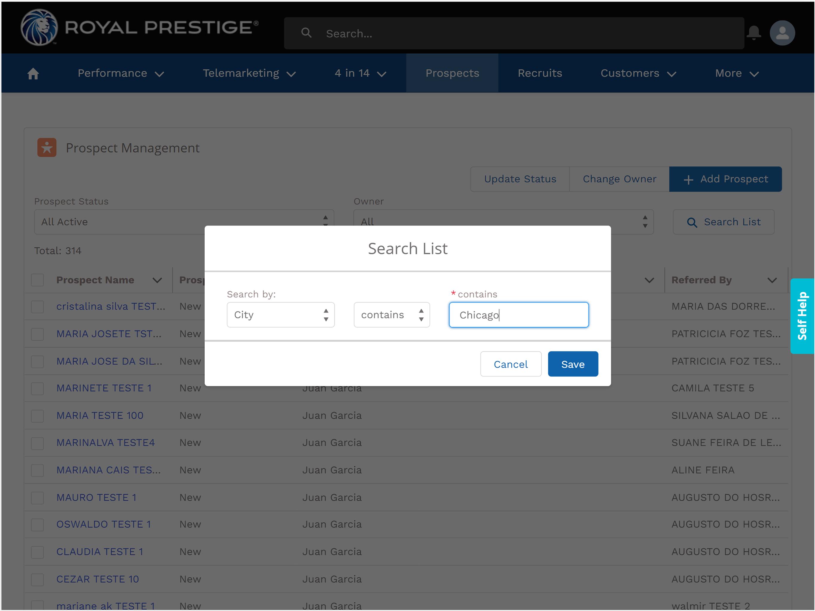
Task: Click the Prospect Management star icon
Action: 47,147
